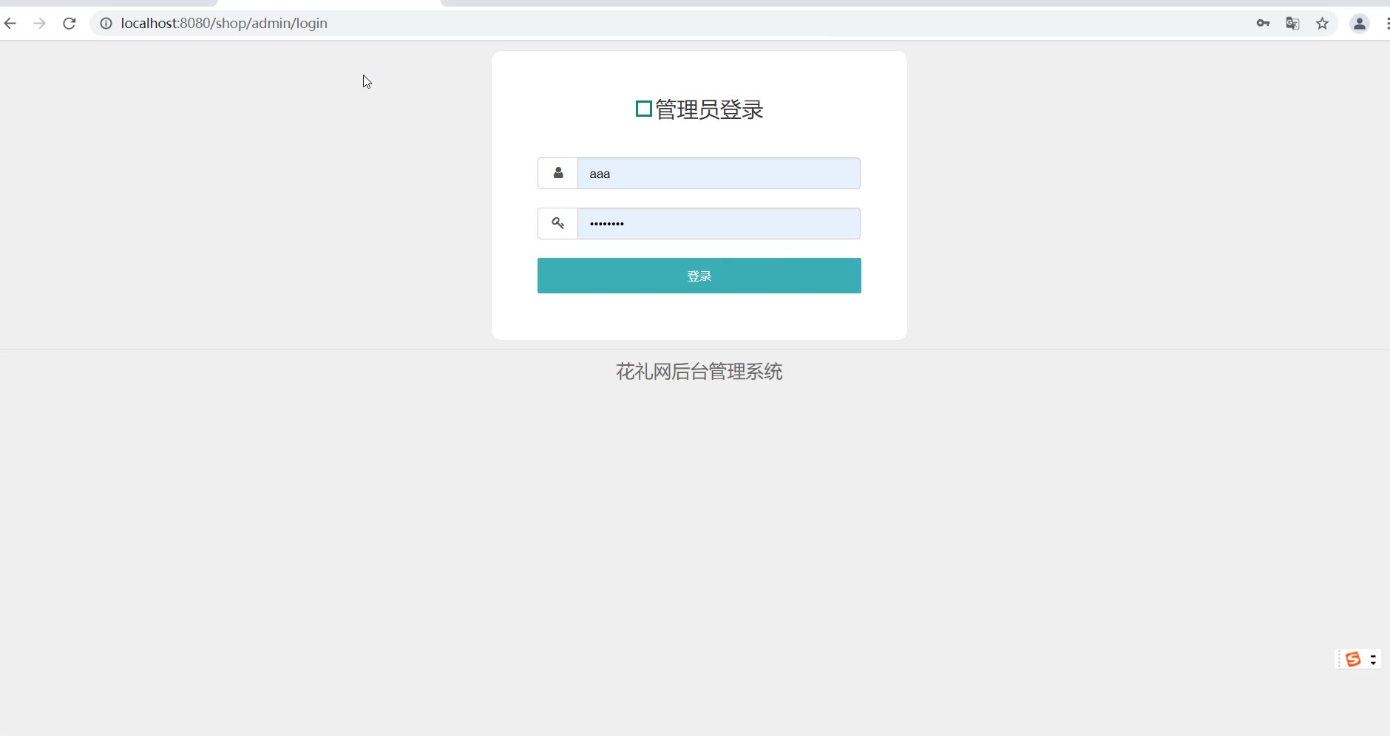Reload the page with the refresh icon
The height and width of the screenshot is (736, 1390).
(x=69, y=24)
